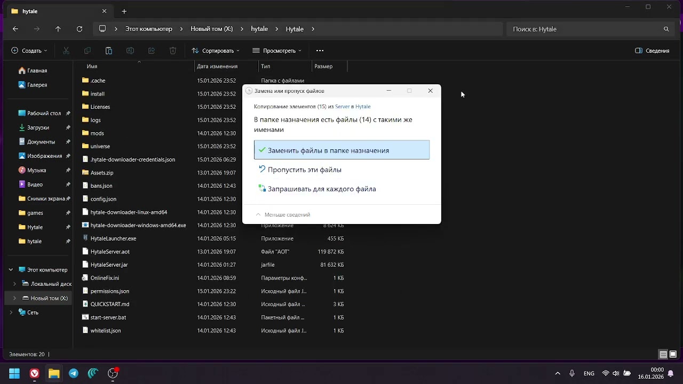Click 'Новый том (X:)' breadcrumb segment
The image size is (683, 384).
click(x=212, y=29)
